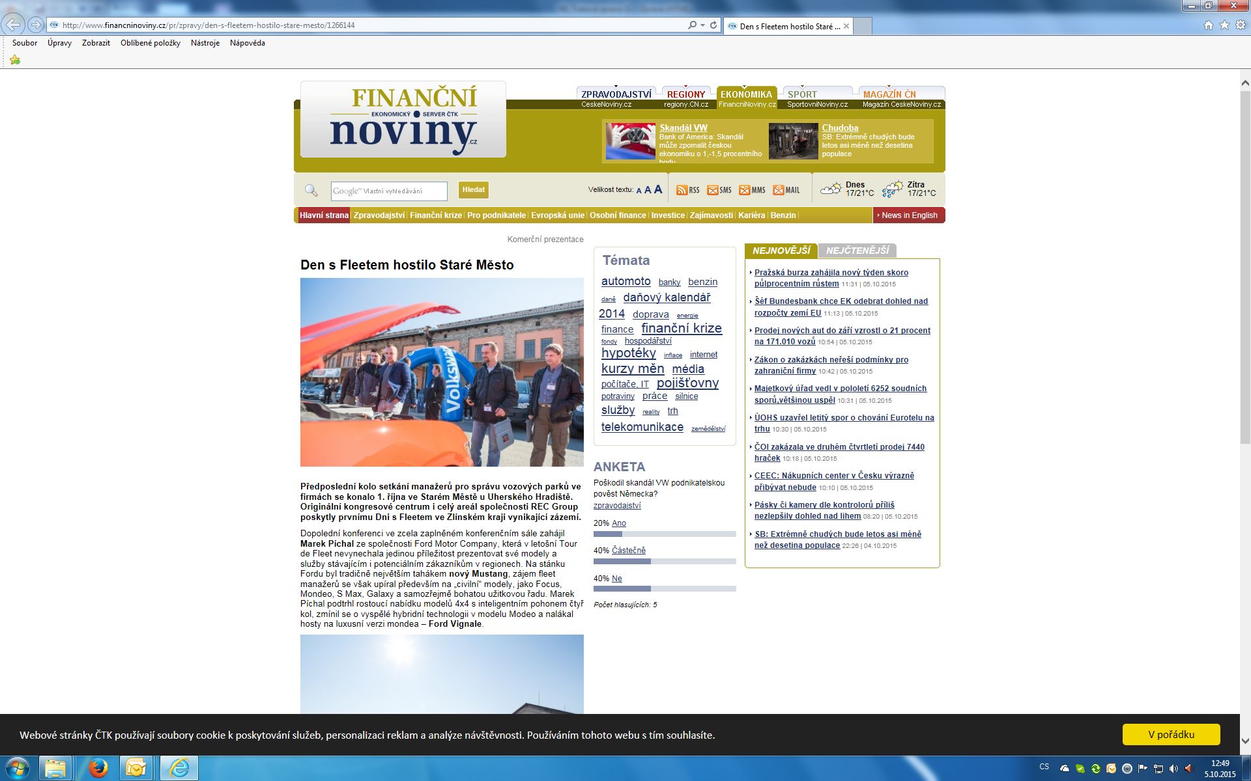
Task: Go forward with the browser forward arrow
Action: 36,25
